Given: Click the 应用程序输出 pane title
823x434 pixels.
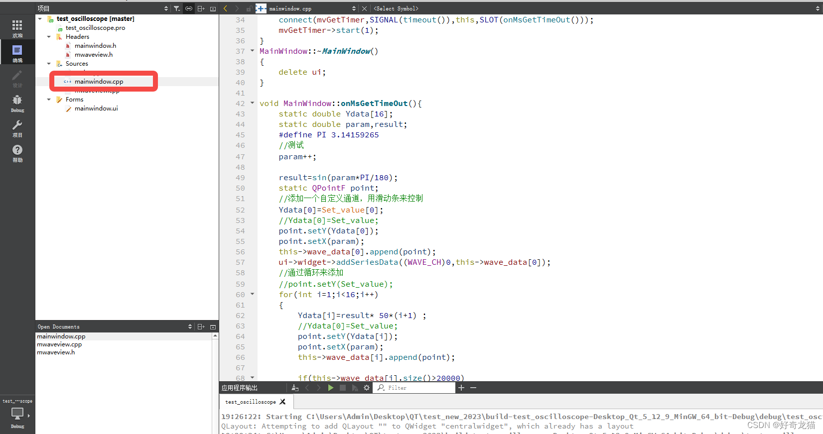Looking at the screenshot, I should coord(240,388).
